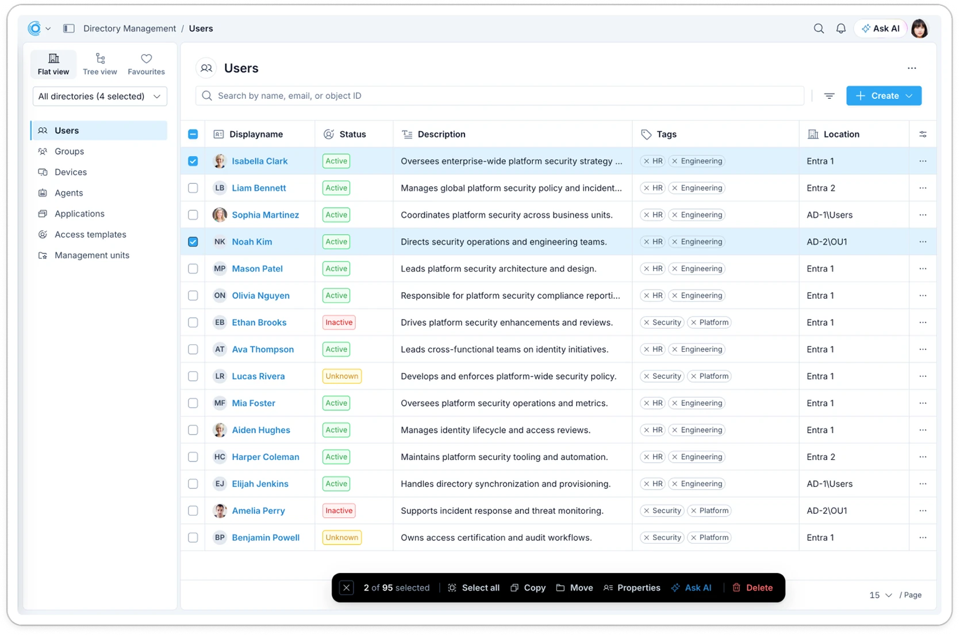This screenshot has width=960, height=635.
Task: Open row actions for Isabella Clark
Action: coord(923,161)
